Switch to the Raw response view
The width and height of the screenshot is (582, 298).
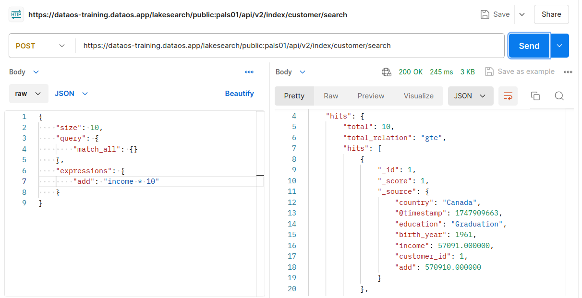tap(331, 96)
